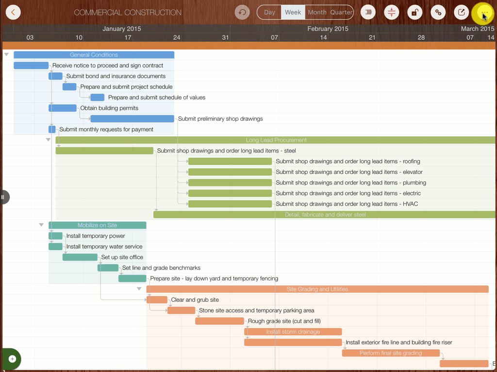Collapse the Site Grading and Utilities group
This screenshot has height=372, width=497.
tap(139, 289)
